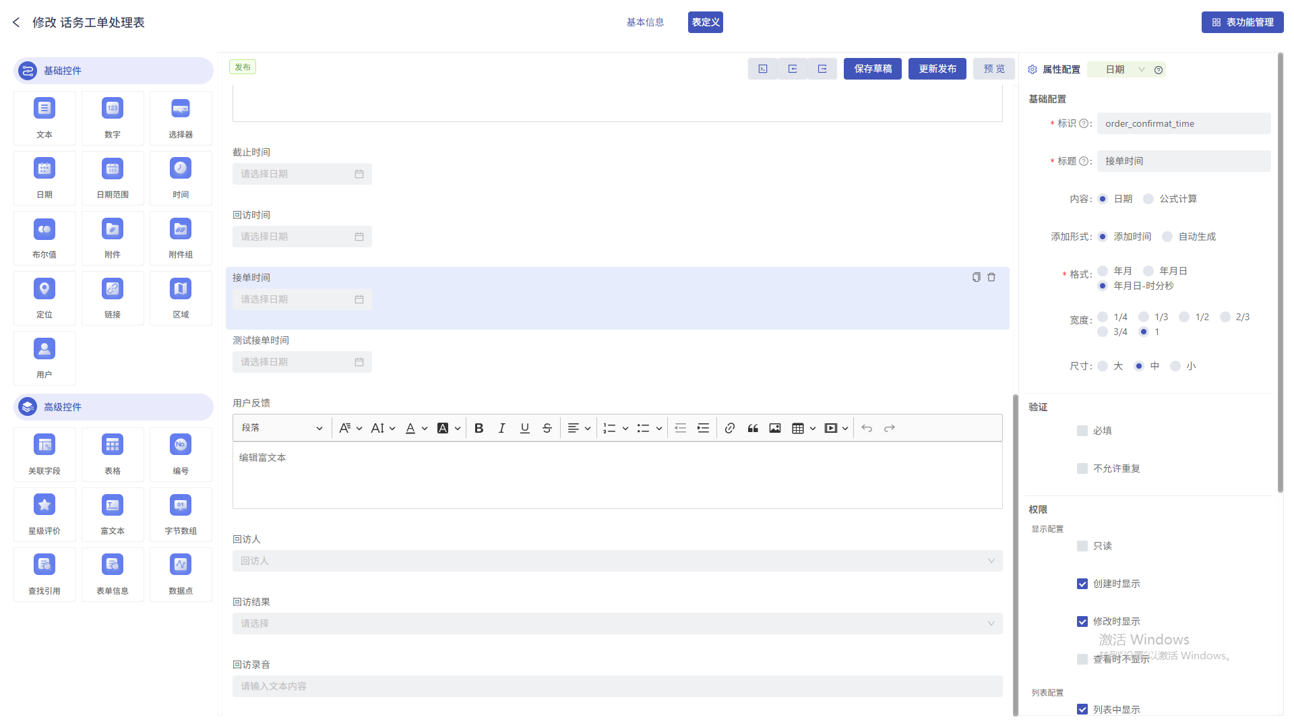Open the 日期 type dropdown in 属性配置
Viewport: 1294px width, 728px height.
(x=1125, y=69)
